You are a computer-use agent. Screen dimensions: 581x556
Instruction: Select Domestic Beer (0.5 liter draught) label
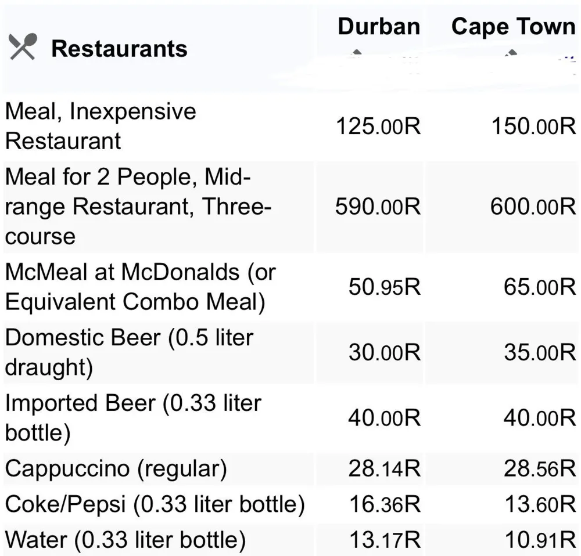click(129, 352)
